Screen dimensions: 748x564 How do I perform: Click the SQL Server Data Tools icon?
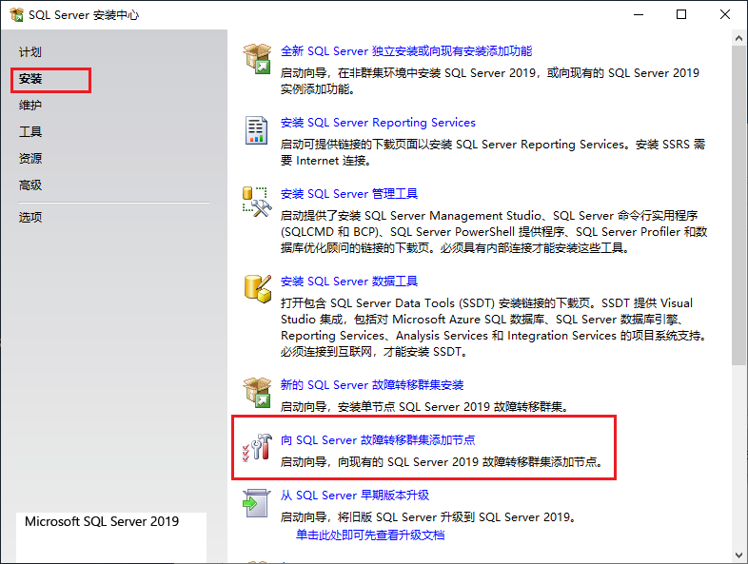pyautogui.click(x=257, y=288)
